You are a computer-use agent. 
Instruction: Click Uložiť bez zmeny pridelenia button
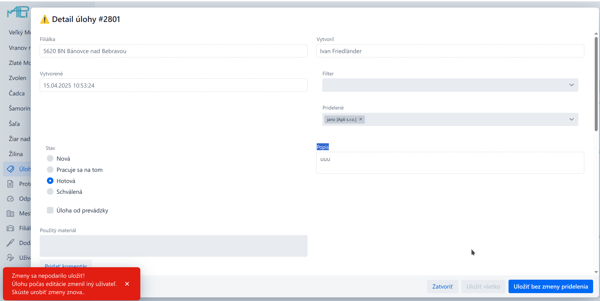tap(551, 286)
